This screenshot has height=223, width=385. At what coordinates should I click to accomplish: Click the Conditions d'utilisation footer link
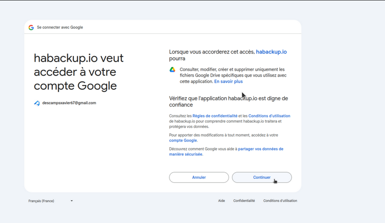[280, 201]
